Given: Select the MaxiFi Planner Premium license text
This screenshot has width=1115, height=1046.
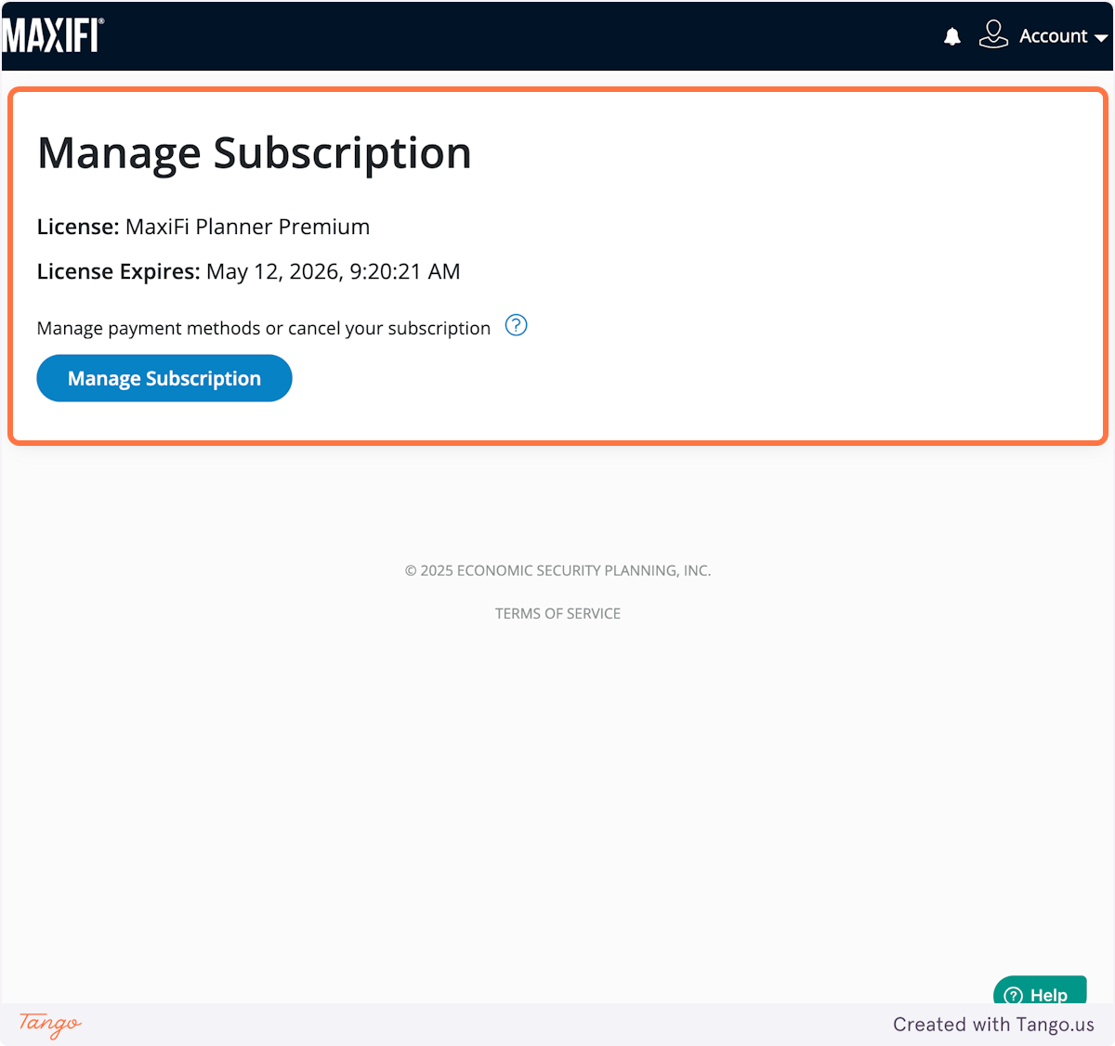Looking at the screenshot, I should (x=247, y=227).
